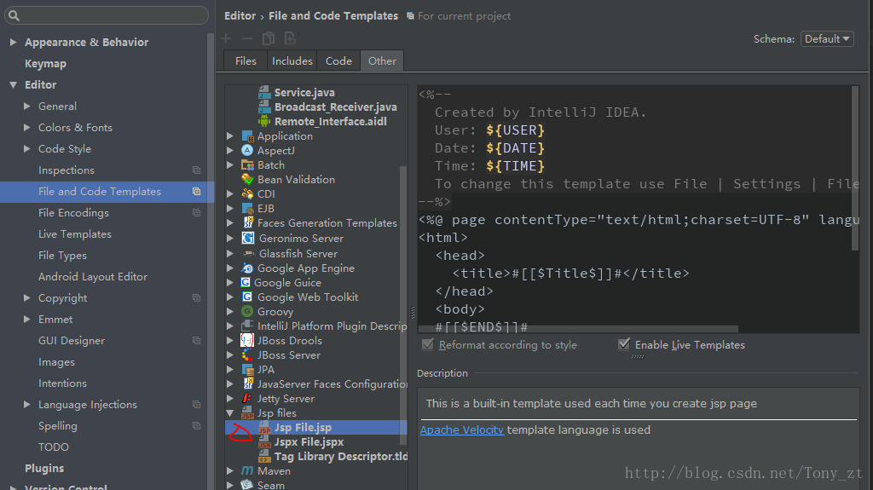Switch to the Files tab
873x490 pixels.
pos(246,61)
